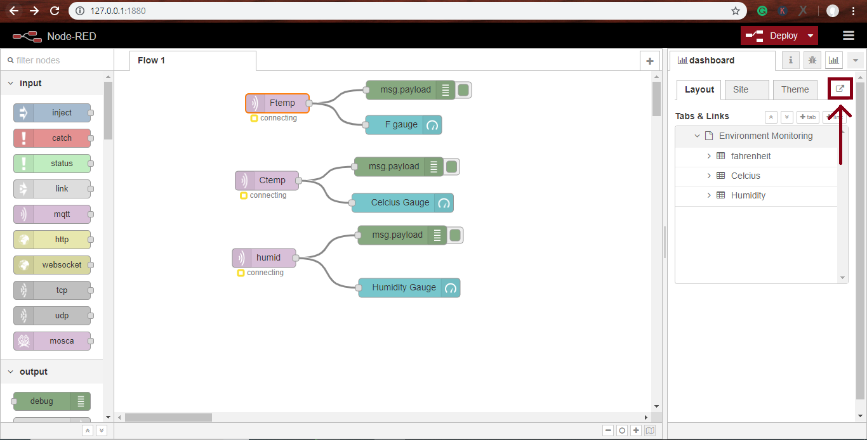Select the websocket node in the palette
867x440 pixels.
click(x=52, y=265)
